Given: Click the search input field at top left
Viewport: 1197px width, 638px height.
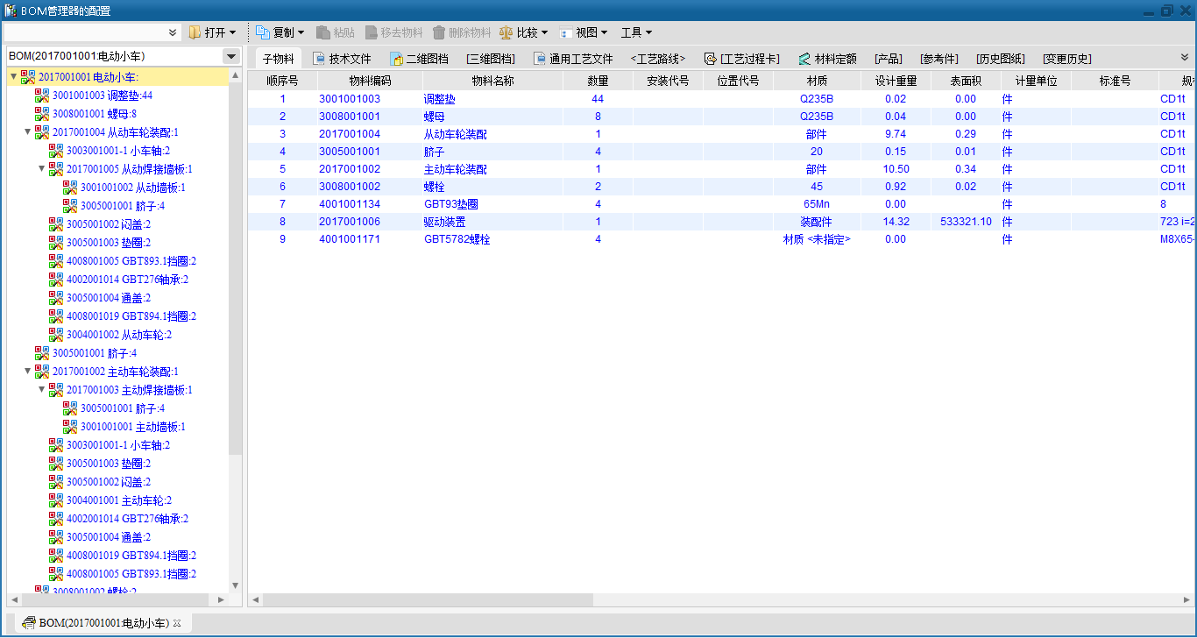Looking at the screenshot, I should pyautogui.click(x=86, y=32).
